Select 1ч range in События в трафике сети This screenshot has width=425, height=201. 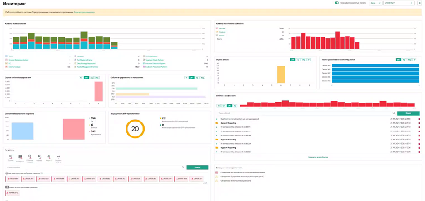(x=219, y=105)
